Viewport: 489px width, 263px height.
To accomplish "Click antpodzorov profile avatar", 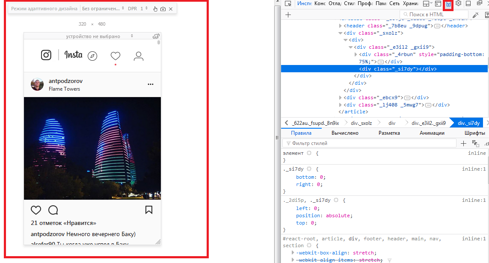I will pyautogui.click(x=37, y=84).
